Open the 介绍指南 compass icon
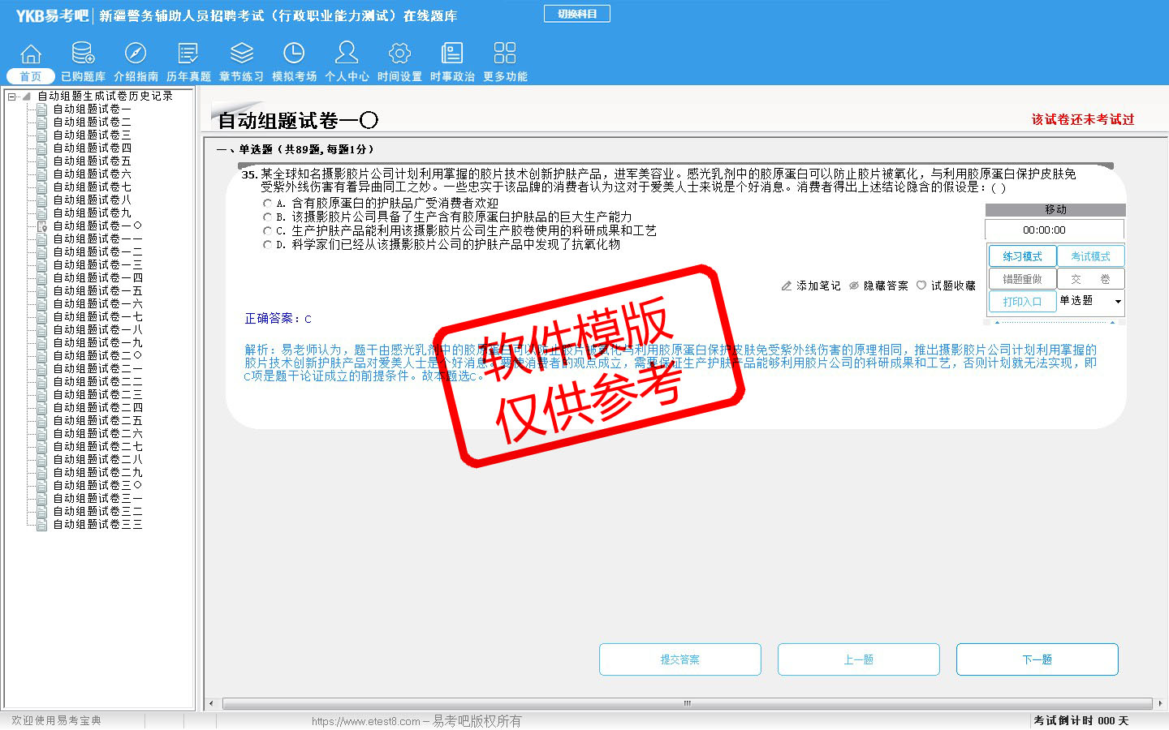The height and width of the screenshot is (730, 1169). pyautogui.click(x=136, y=54)
